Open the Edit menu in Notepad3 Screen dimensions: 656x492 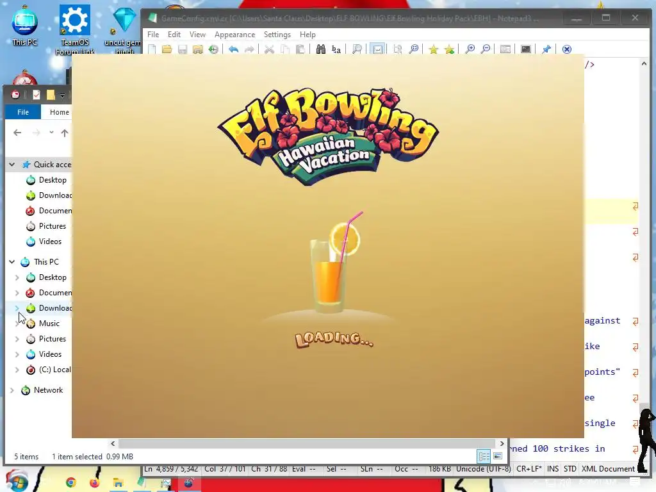click(174, 35)
